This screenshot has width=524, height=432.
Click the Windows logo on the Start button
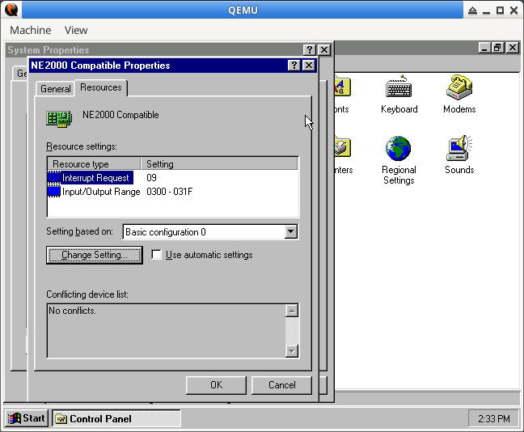coord(14,418)
